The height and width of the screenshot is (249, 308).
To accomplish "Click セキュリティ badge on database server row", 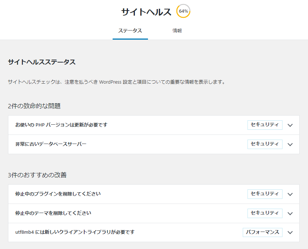I will (x=265, y=144).
